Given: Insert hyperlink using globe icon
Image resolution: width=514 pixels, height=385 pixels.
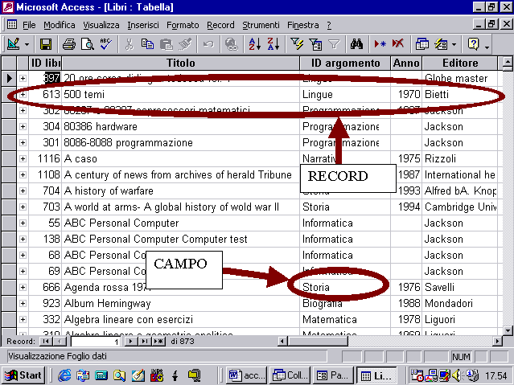Looking at the screenshot, I should (x=232, y=44).
